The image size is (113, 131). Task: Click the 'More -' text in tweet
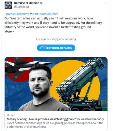pyautogui.click(x=9, y=31)
